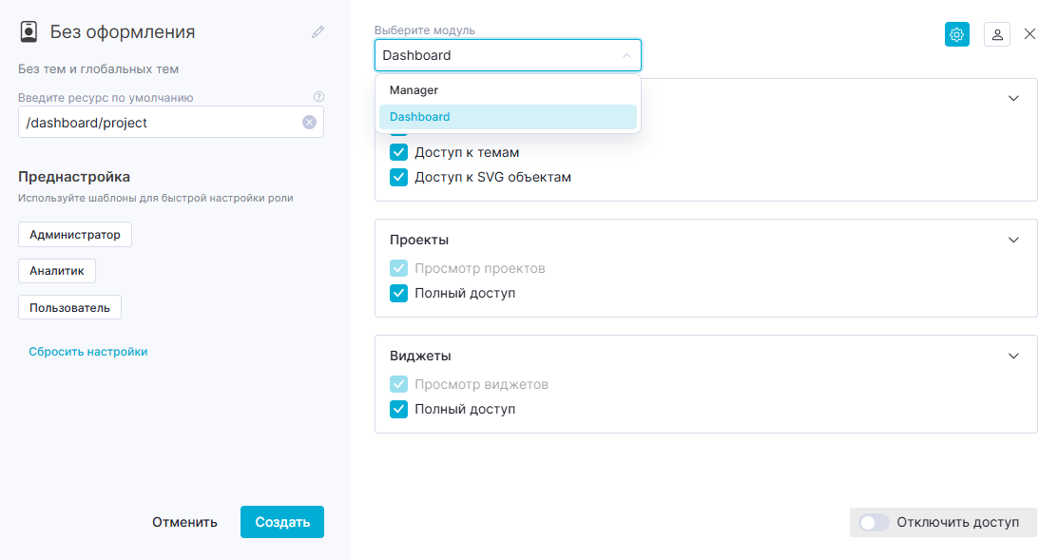
Task: Close the panel with the X icon
Action: [x=1029, y=33]
